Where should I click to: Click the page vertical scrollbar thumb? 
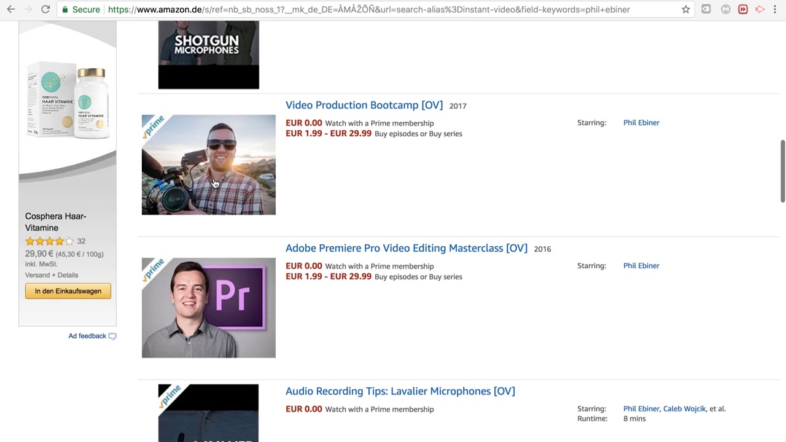782,171
